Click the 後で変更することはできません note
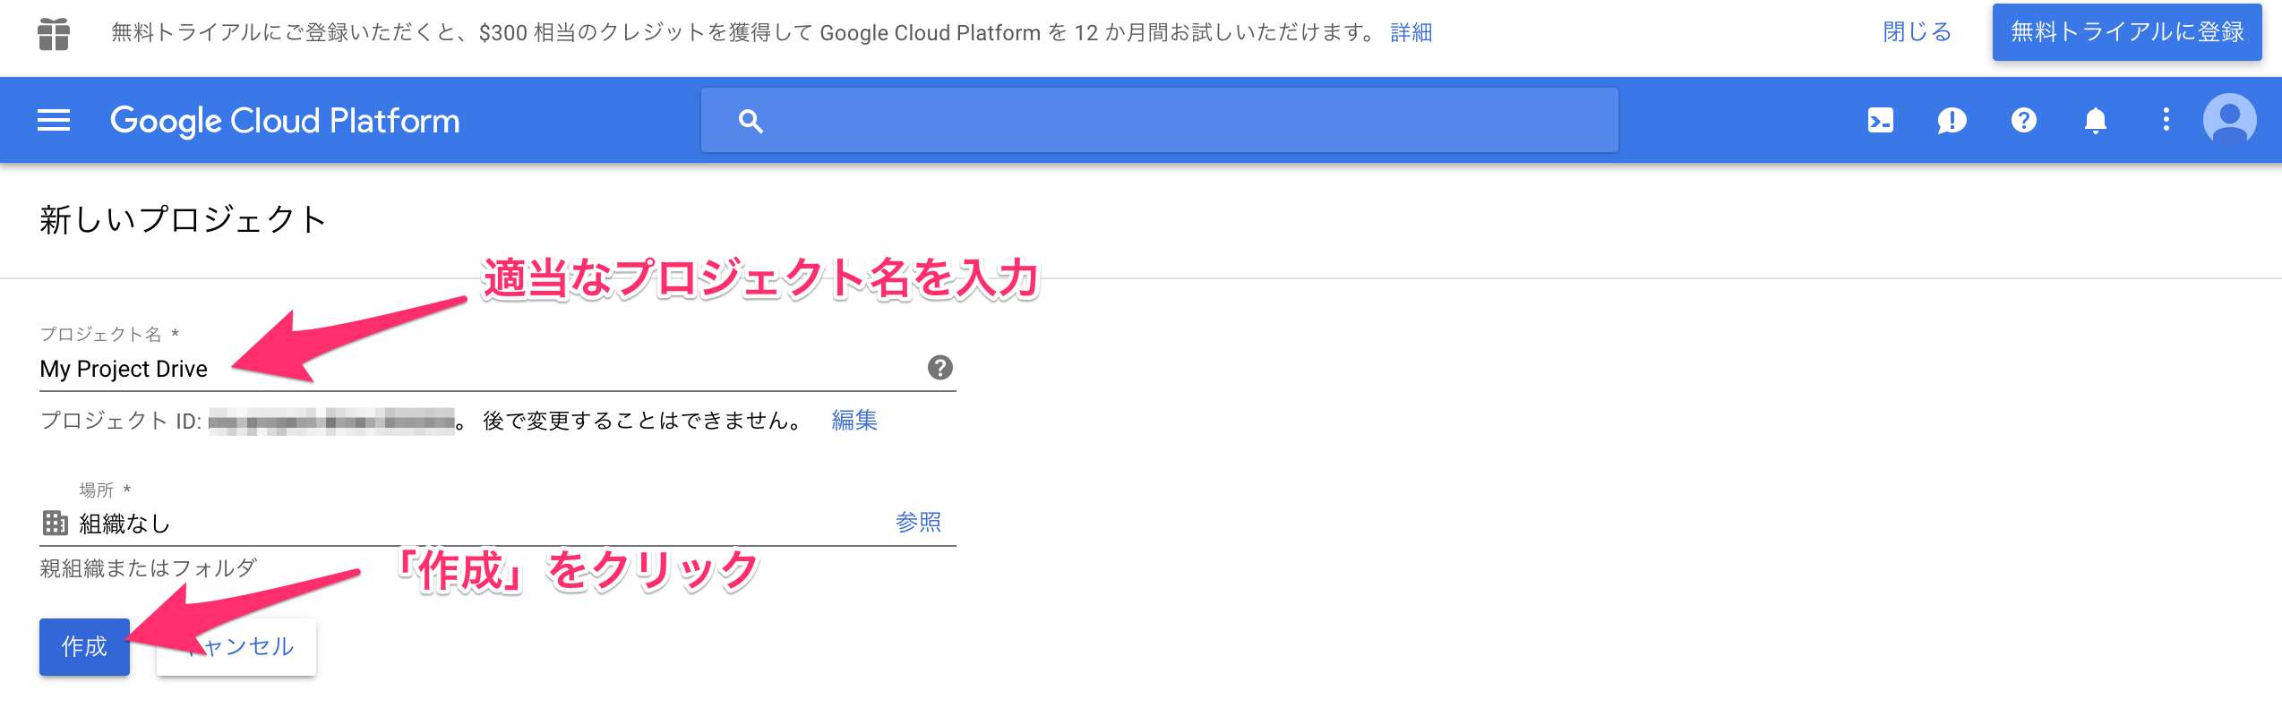This screenshot has width=2282, height=716. [644, 420]
